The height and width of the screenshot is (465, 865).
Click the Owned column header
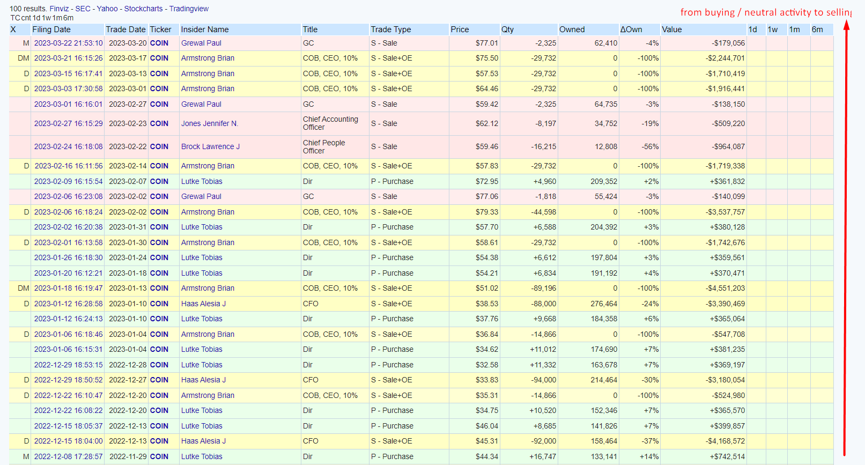[x=572, y=29]
